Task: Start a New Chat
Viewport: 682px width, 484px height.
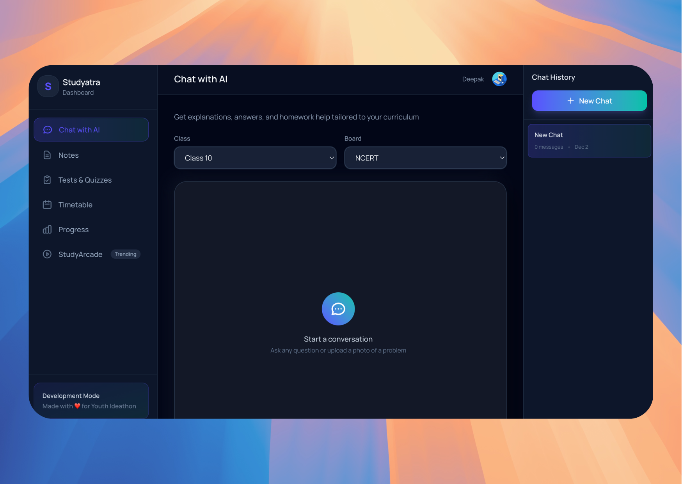Action: point(589,101)
